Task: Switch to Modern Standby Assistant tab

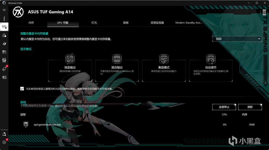Action: point(189,23)
